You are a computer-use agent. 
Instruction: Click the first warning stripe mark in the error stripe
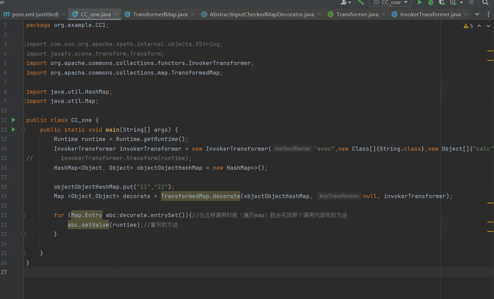click(x=490, y=51)
